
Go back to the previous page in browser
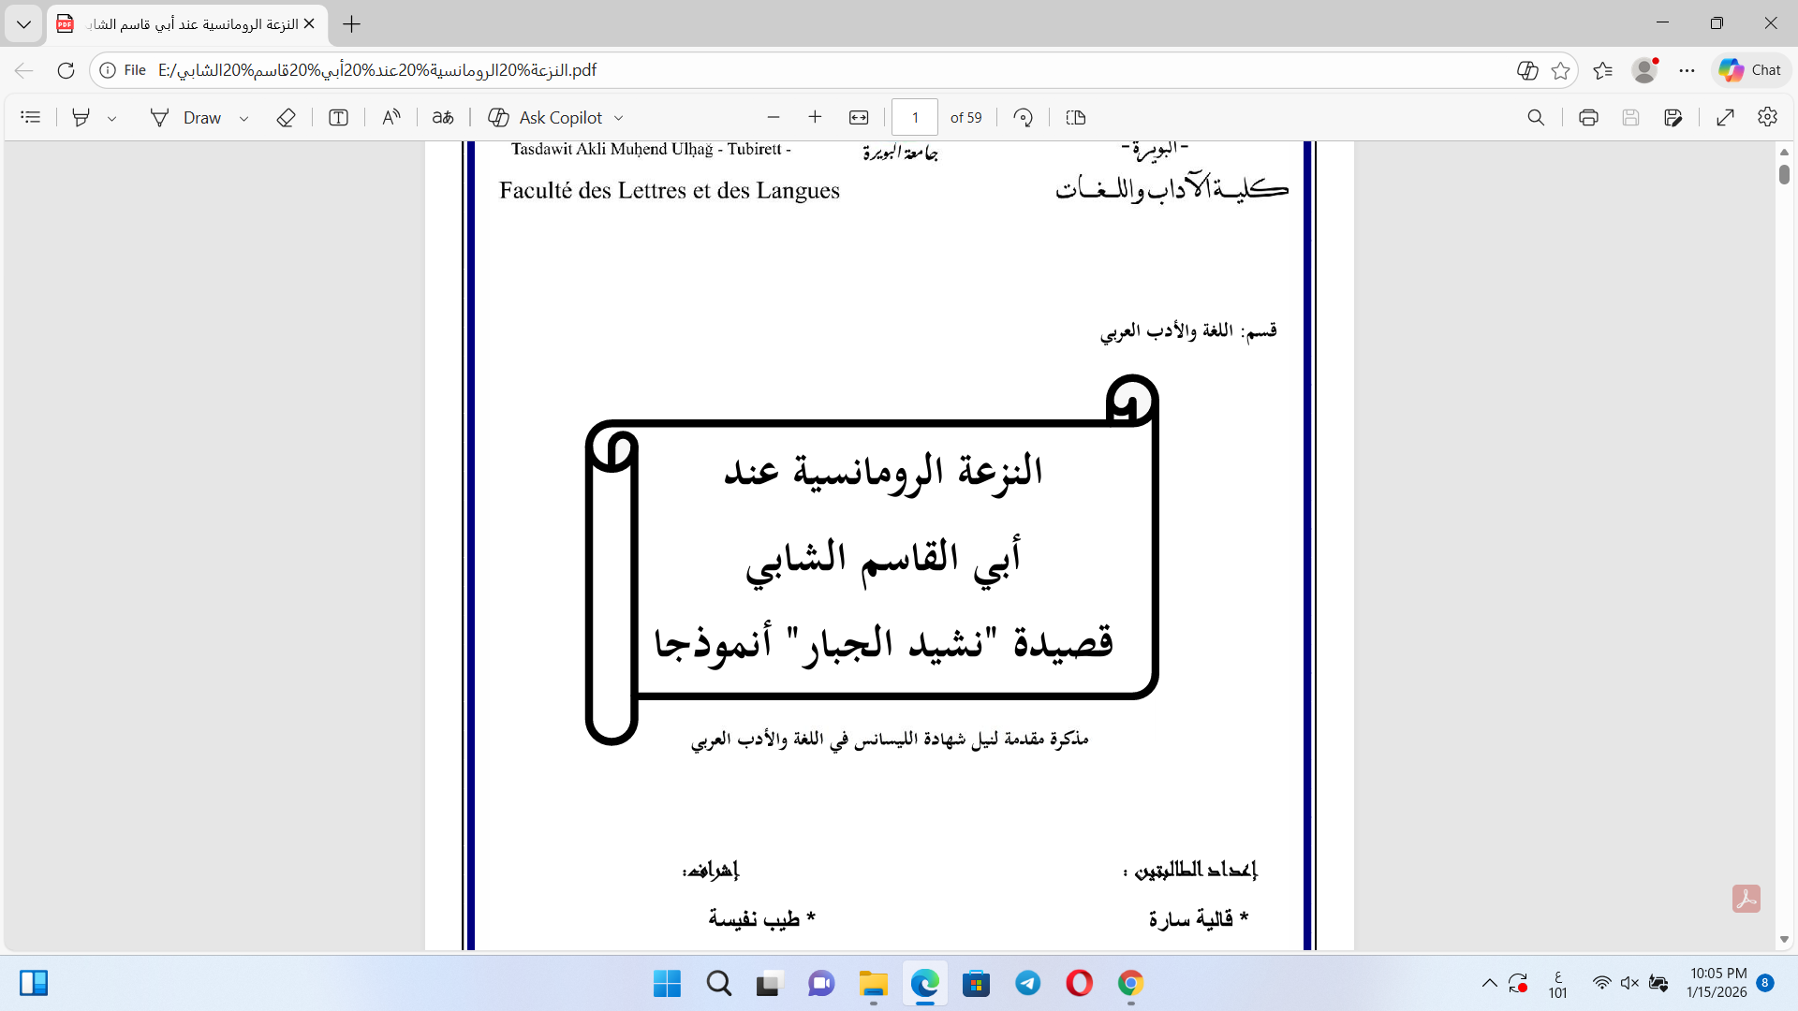[x=24, y=70]
